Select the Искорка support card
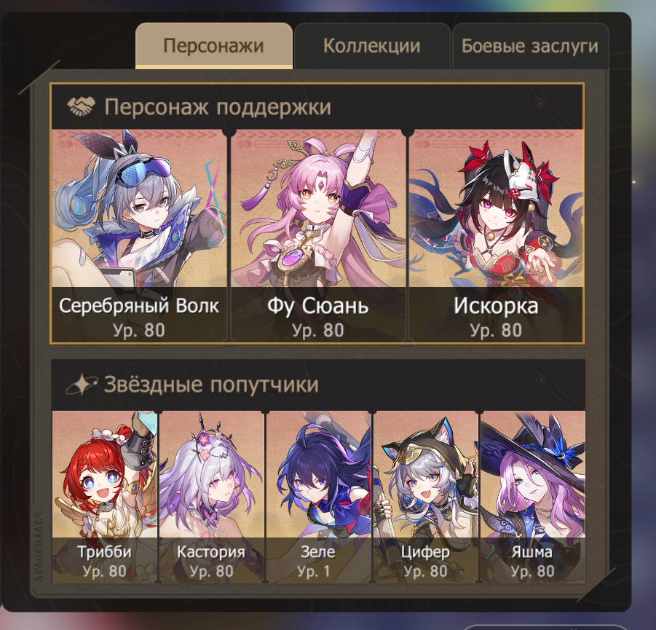Viewport: 656px width, 630px height. click(x=496, y=237)
